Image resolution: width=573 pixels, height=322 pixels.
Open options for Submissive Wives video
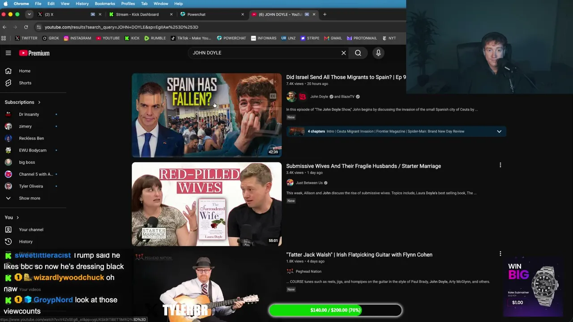pyautogui.click(x=500, y=165)
